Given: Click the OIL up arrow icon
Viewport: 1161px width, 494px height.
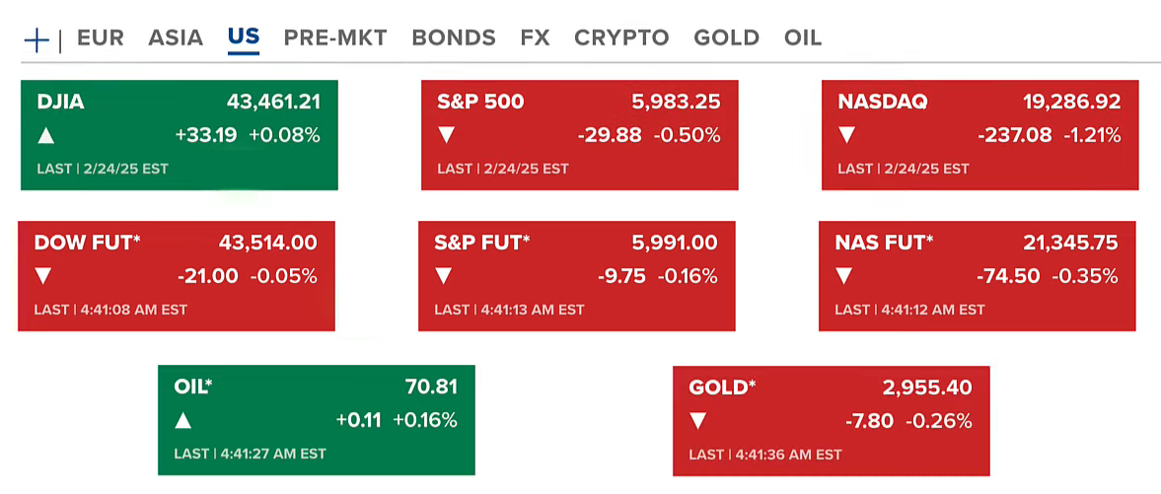Looking at the screenshot, I should coord(182,421).
